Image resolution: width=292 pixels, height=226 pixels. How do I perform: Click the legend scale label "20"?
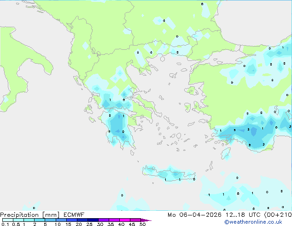(79, 224)
